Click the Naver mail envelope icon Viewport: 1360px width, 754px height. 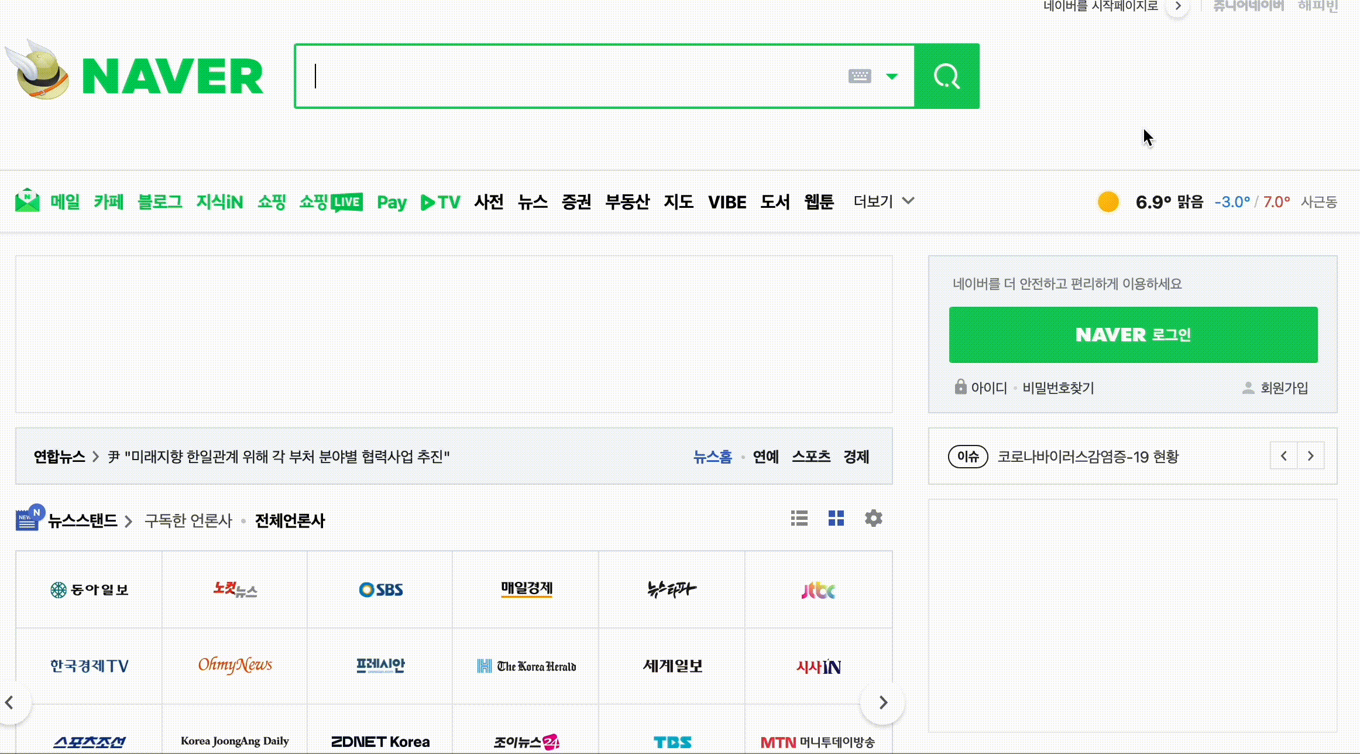(x=27, y=201)
